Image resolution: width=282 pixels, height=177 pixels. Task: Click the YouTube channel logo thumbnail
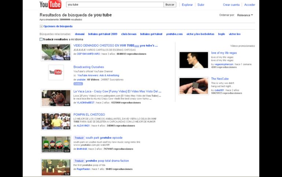56,72
